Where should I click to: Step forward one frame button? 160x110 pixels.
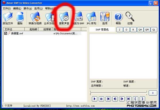tap(122, 99)
